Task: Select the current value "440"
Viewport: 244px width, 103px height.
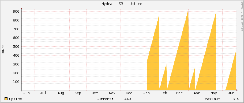Action: pyautogui.click(x=127, y=99)
